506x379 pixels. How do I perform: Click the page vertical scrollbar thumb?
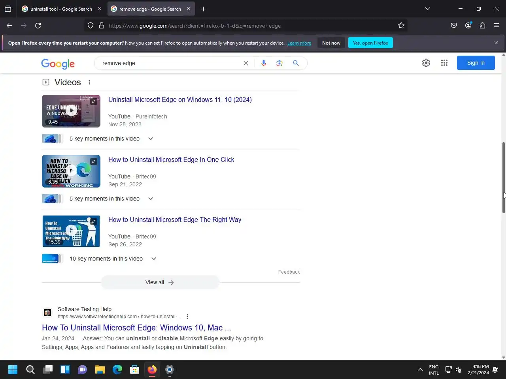[x=504, y=178]
